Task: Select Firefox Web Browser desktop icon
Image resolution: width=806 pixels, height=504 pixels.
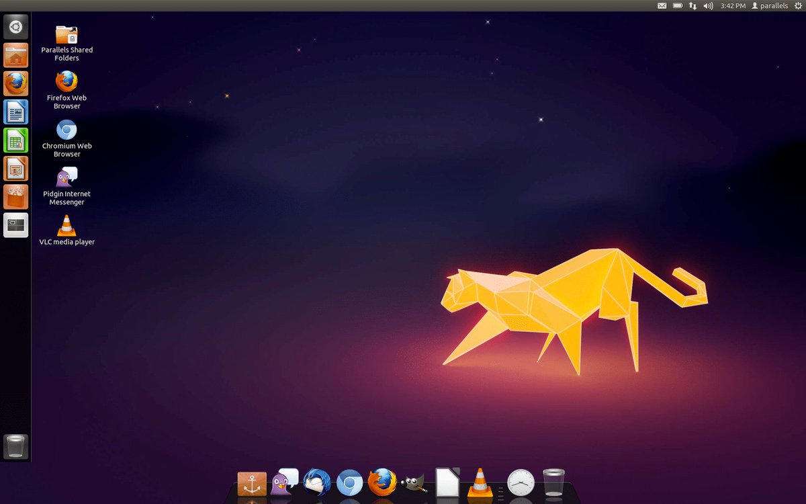Action: [66, 91]
